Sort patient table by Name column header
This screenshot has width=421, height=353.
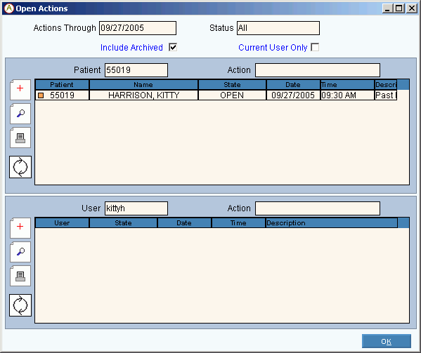[143, 85]
